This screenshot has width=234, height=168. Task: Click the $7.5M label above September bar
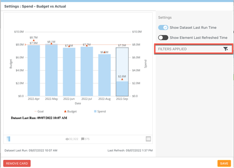pyautogui.click(x=122, y=45)
